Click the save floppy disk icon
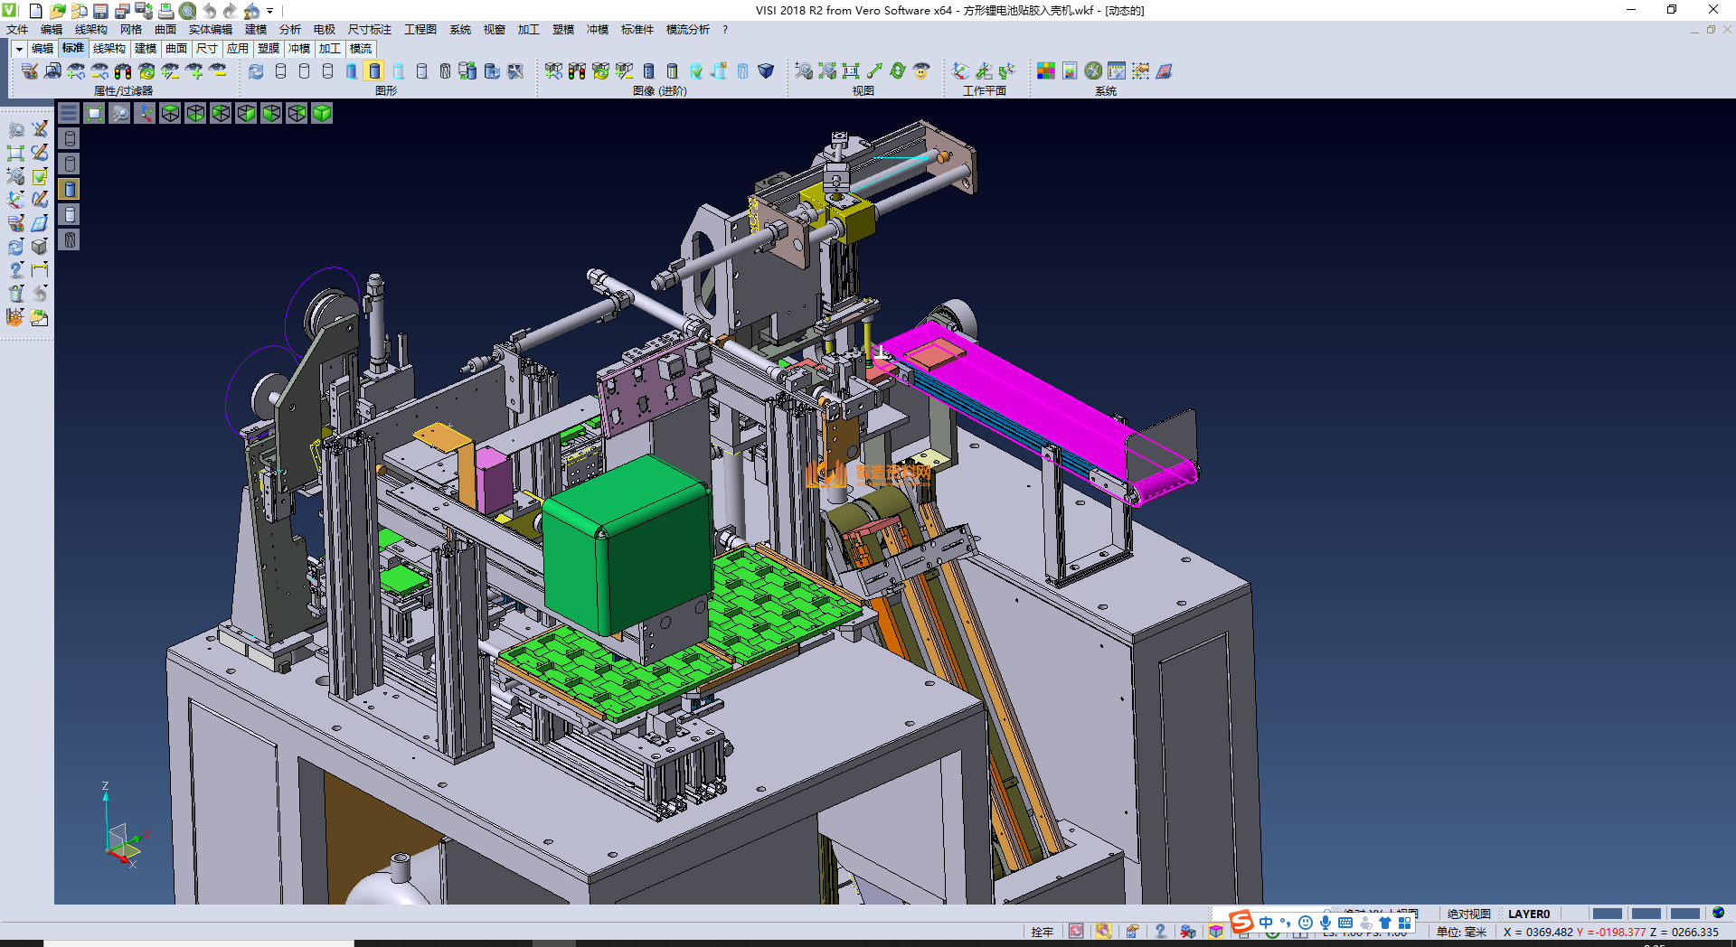 pyautogui.click(x=100, y=11)
